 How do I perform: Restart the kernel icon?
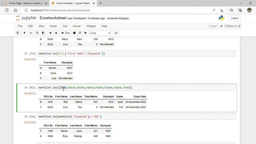click(x=80, y=33)
